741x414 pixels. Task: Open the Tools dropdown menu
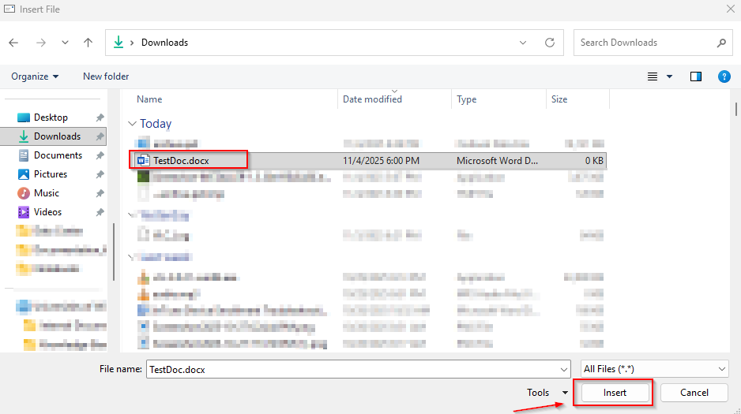[547, 392]
